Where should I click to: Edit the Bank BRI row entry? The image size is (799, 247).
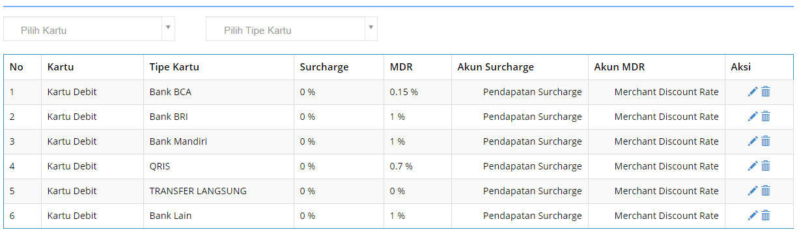coord(753,117)
